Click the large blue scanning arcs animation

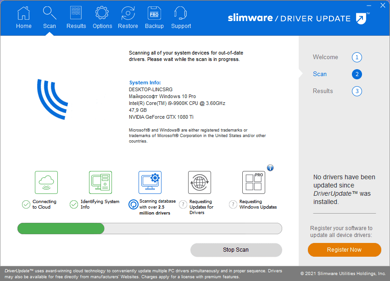[x=52, y=99]
